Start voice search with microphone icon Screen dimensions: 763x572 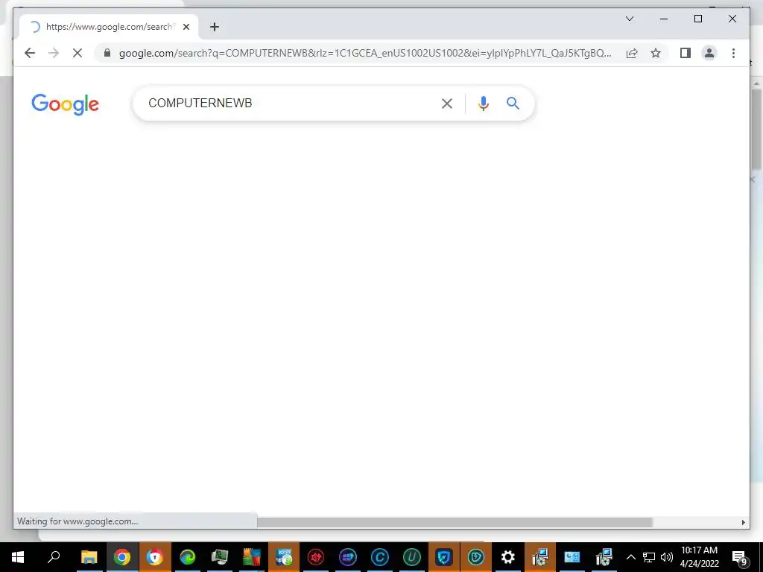[483, 103]
